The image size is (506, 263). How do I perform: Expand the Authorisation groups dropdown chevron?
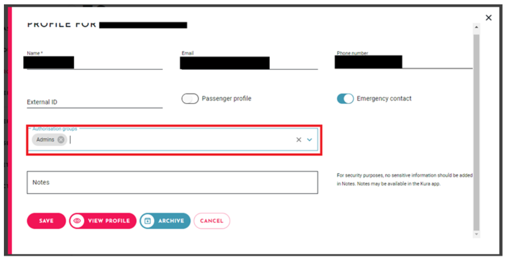tap(310, 140)
